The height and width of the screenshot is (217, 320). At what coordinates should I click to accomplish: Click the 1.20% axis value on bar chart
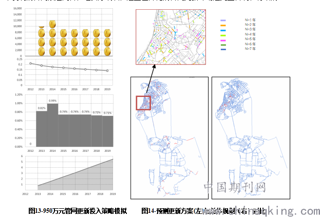pyautogui.click(x=18, y=95)
